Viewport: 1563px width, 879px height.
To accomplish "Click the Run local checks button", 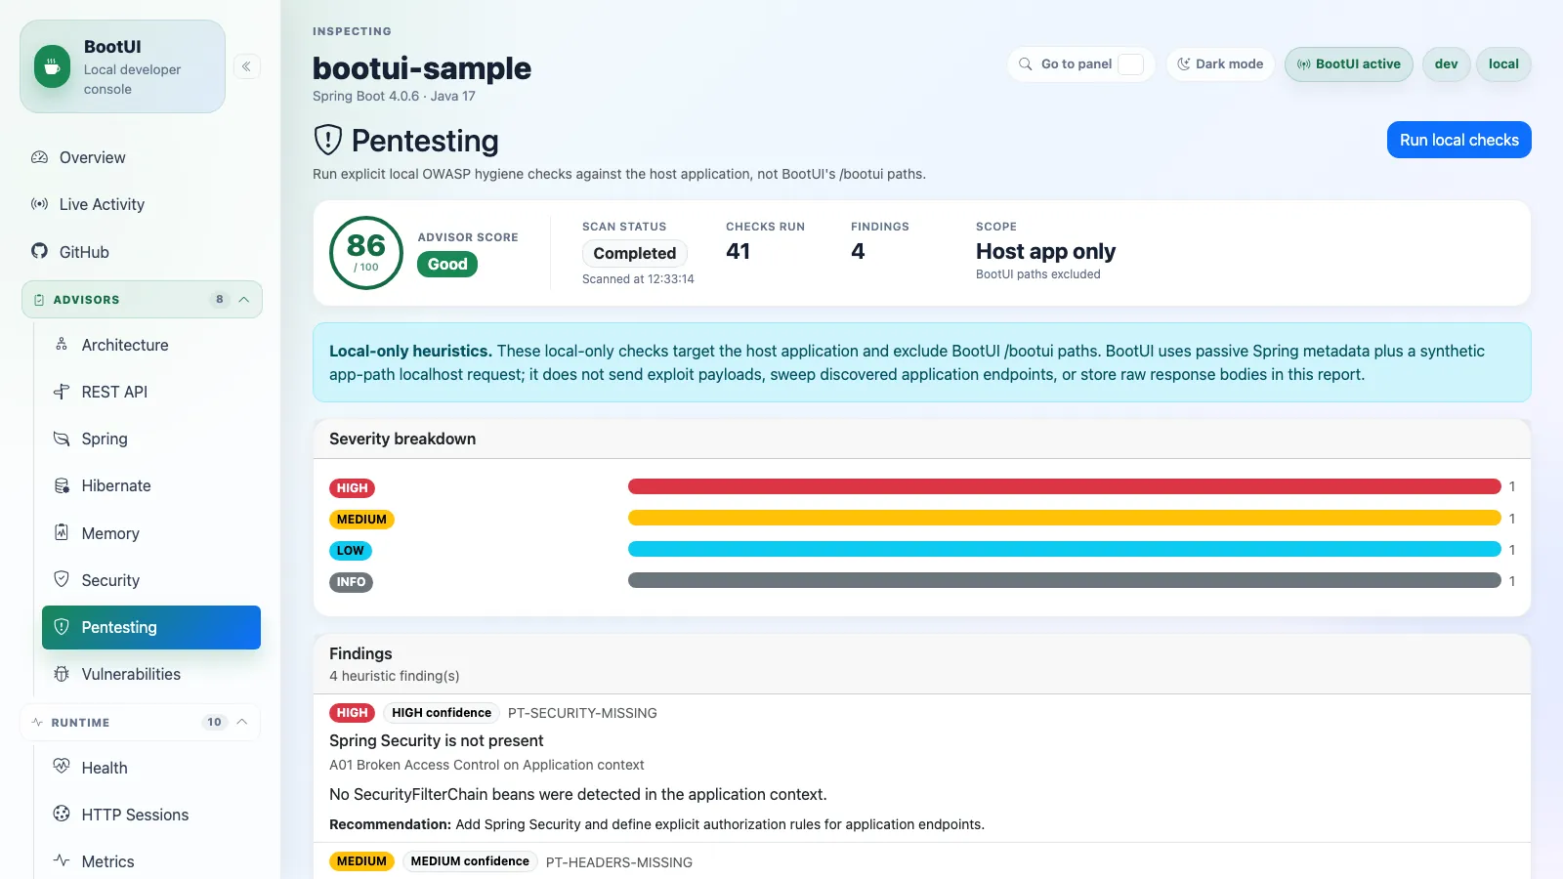I will [x=1459, y=140].
